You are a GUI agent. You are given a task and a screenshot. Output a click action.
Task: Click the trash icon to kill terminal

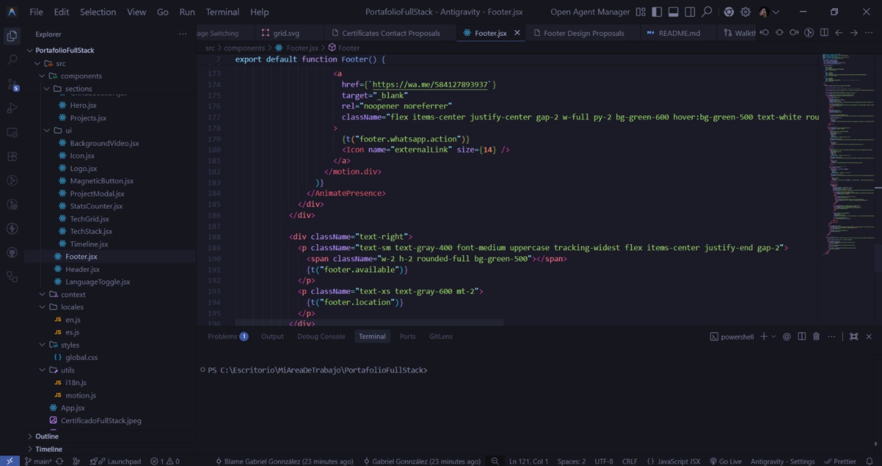(816, 337)
